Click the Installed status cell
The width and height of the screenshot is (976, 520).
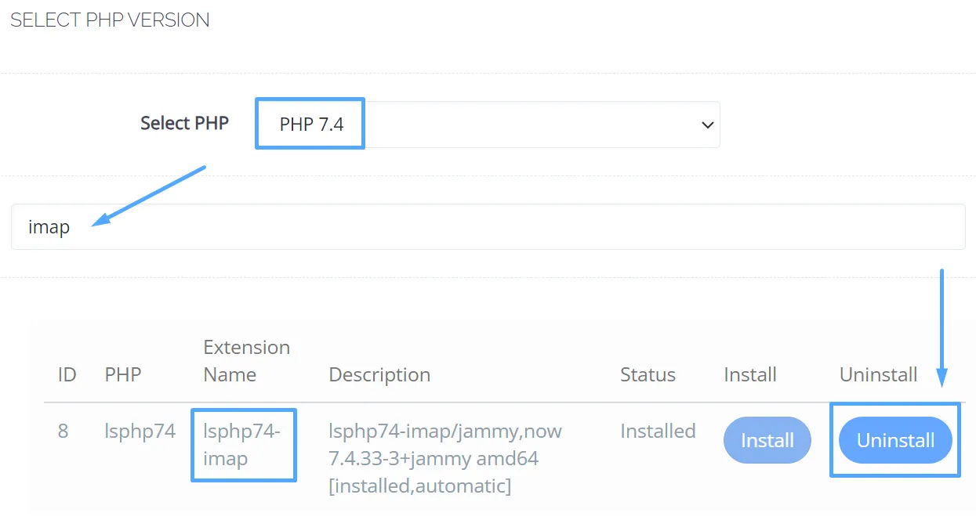(658, 432)
